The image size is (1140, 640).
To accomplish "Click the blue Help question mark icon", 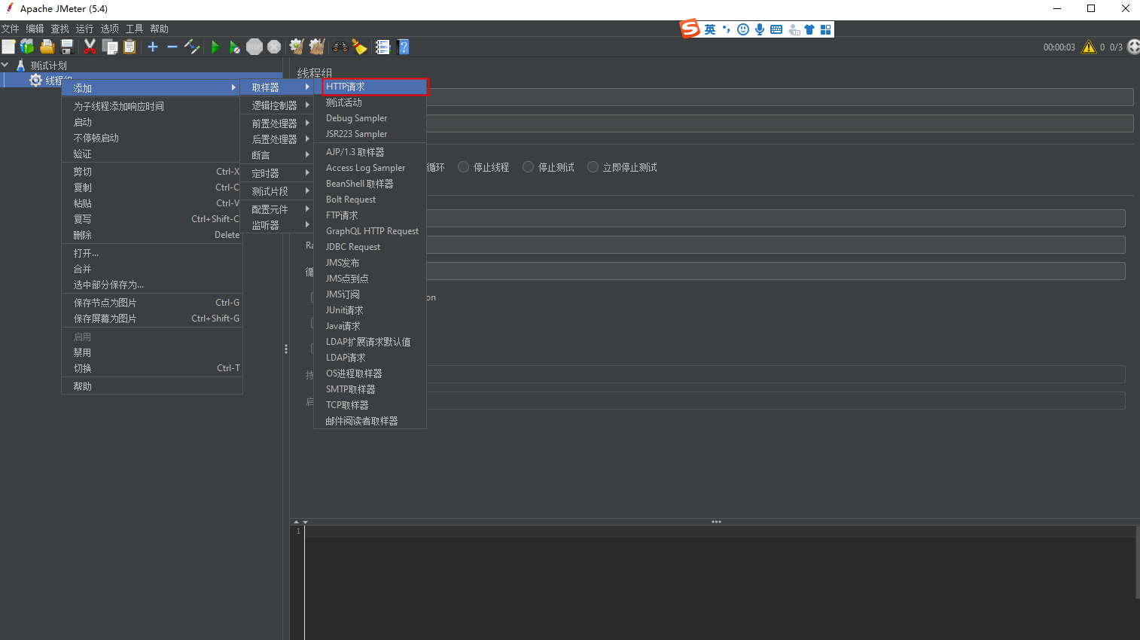I will pyautogui.click(x=404, y=47).
